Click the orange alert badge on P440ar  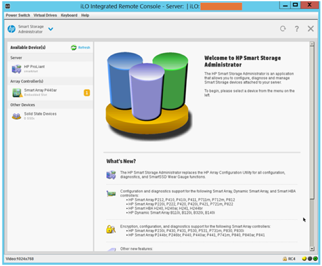(87, 93)
